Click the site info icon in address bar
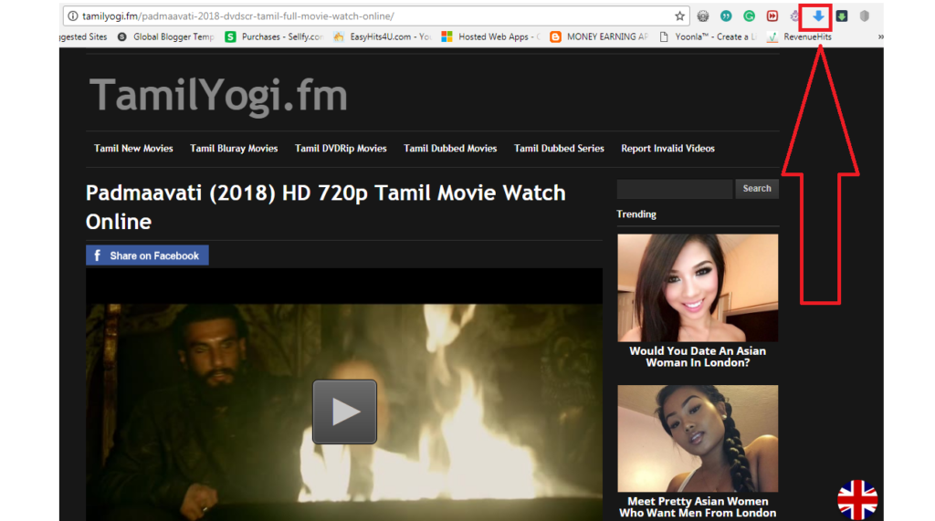This screenshot has width=935, height=521. tap(73, 16)
